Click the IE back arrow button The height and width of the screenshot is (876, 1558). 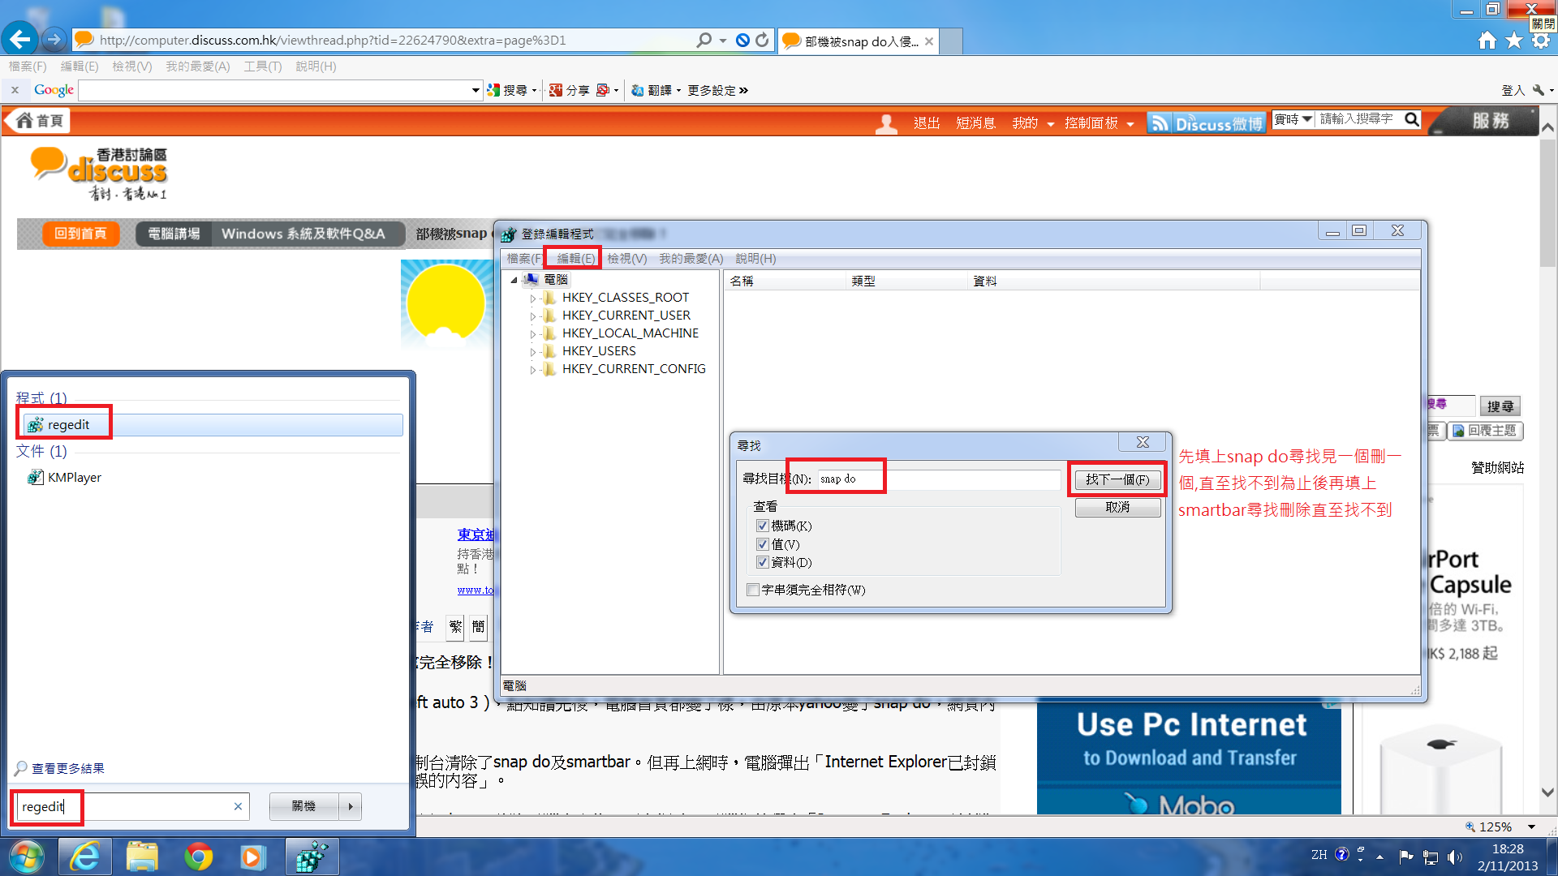pos(19,38)
